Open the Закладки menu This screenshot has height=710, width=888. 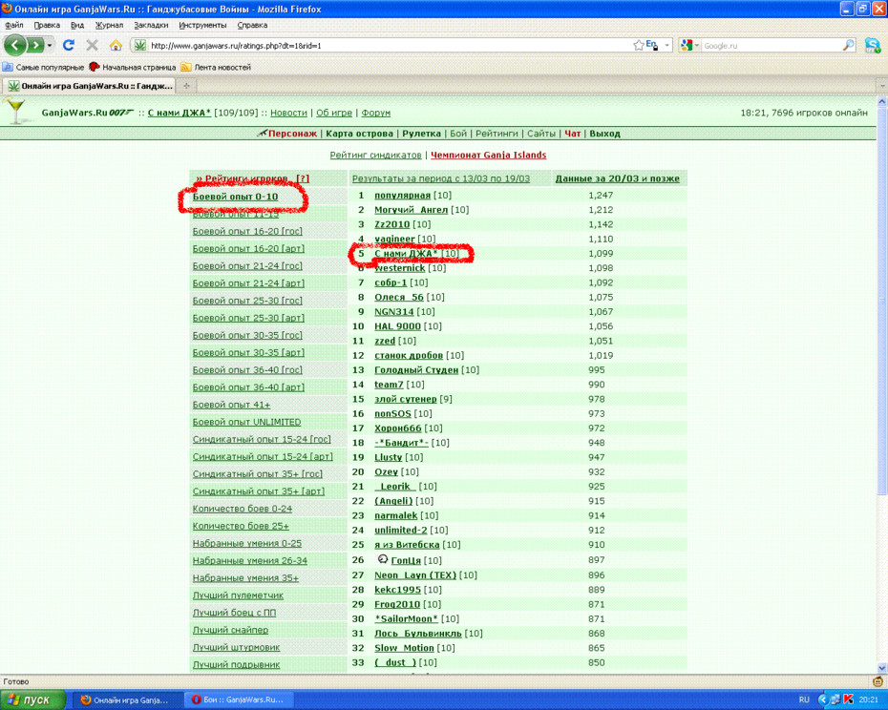point(151,25)
